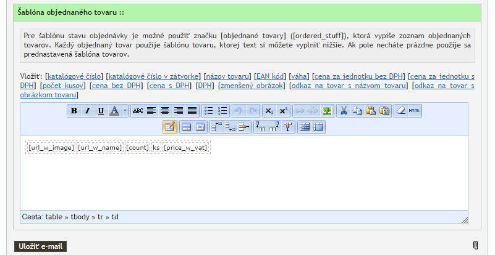
Task: Insert a bulleted list
Action: pos(209,111)
